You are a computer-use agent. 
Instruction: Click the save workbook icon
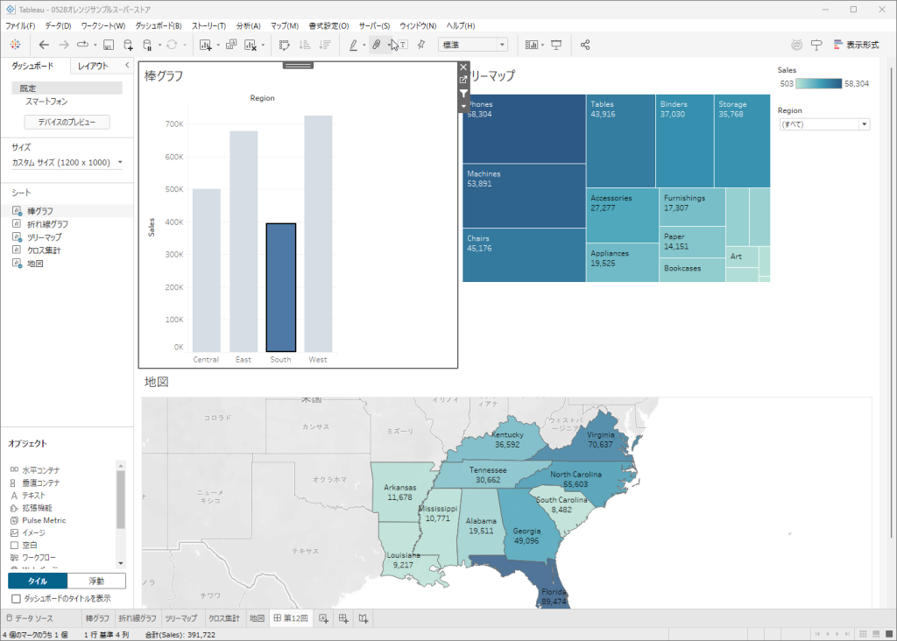(x=109, y=45)
